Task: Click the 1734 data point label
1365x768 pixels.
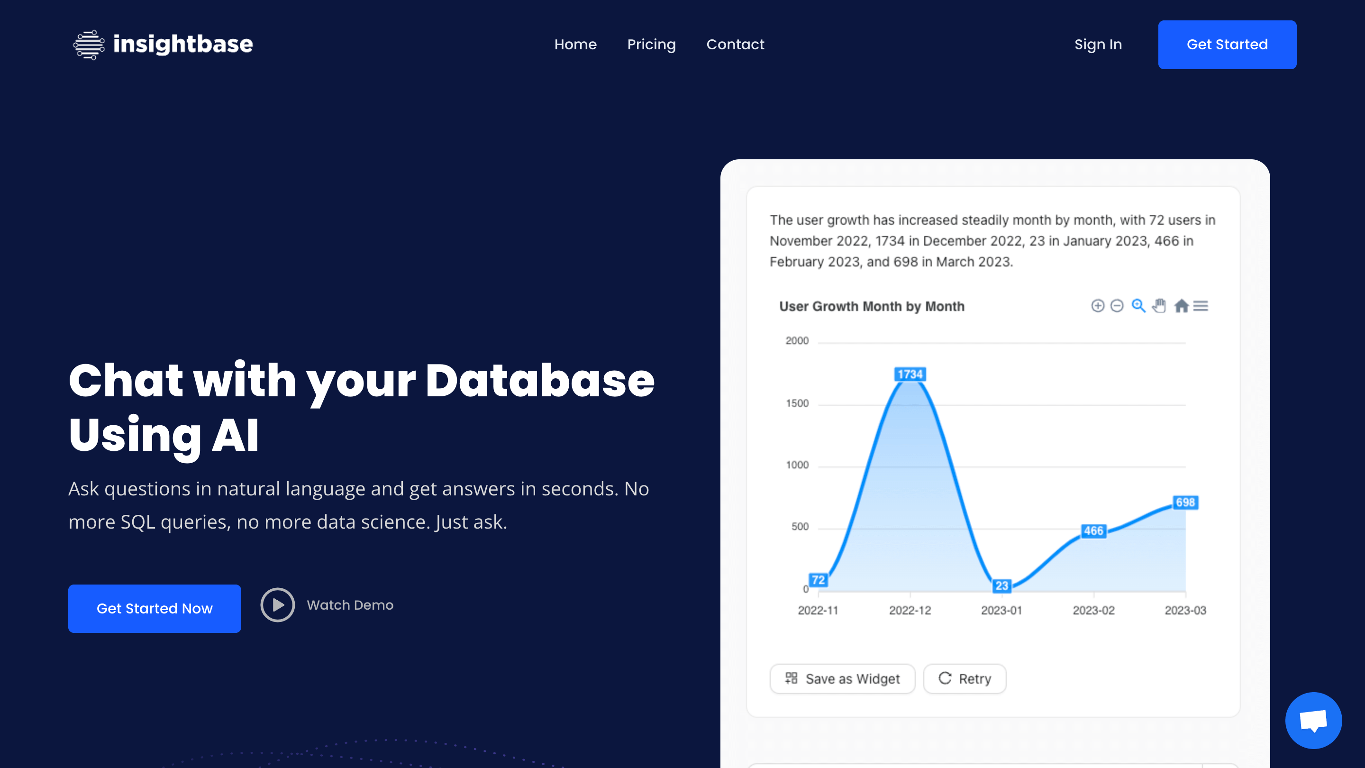Action: tap(910, 374)
